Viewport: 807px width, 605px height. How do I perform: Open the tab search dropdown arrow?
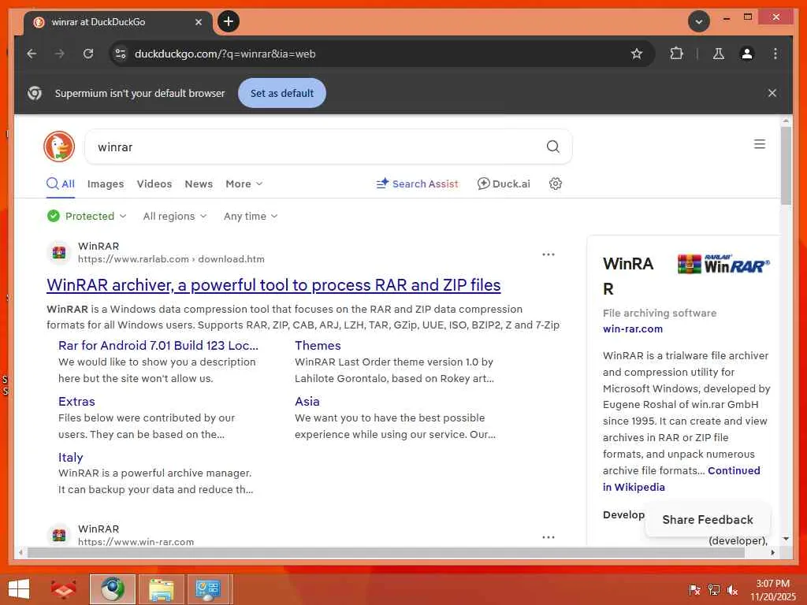tap(699, 21)
